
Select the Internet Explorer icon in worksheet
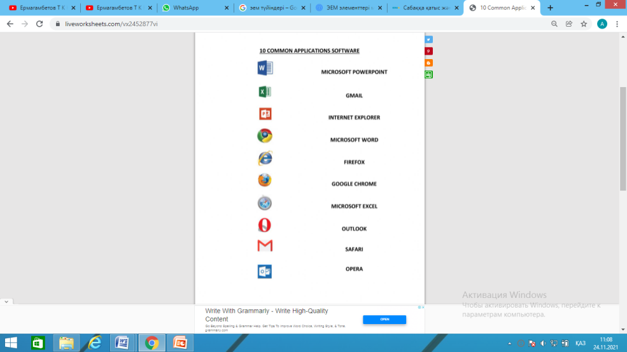click(x=265, y=158)
